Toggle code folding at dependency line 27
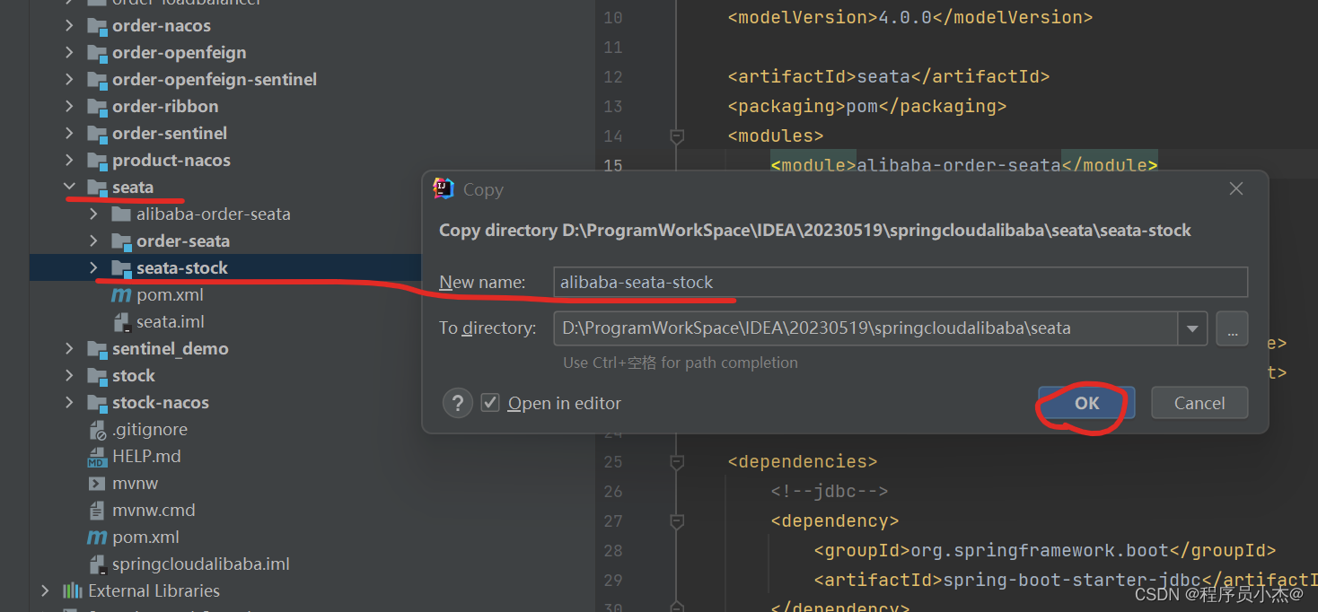 677,521
